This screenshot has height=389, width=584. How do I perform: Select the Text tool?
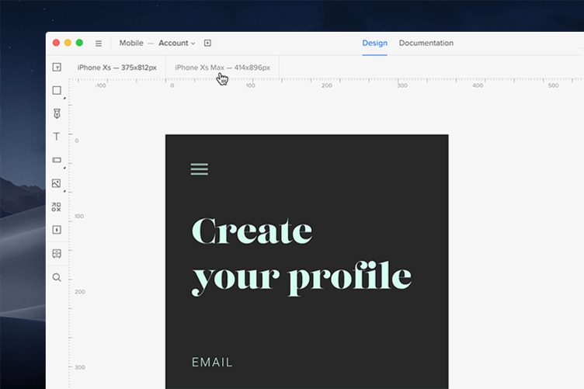tap(56, 137)
